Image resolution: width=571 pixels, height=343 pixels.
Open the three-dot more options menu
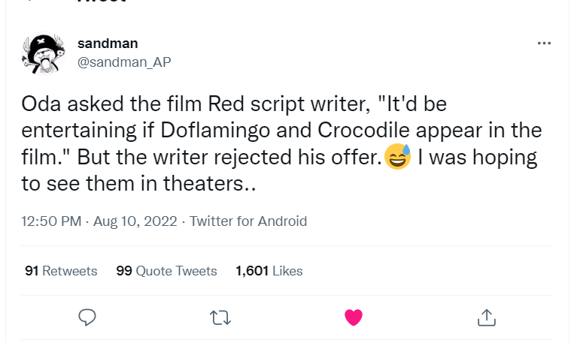[544, 44]
